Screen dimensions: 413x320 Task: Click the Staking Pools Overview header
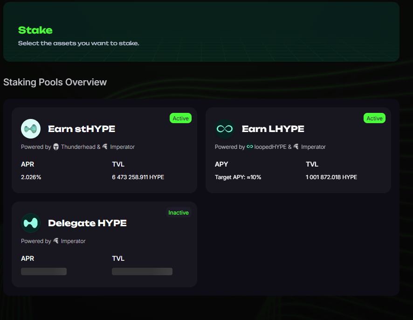click(55, 82)
